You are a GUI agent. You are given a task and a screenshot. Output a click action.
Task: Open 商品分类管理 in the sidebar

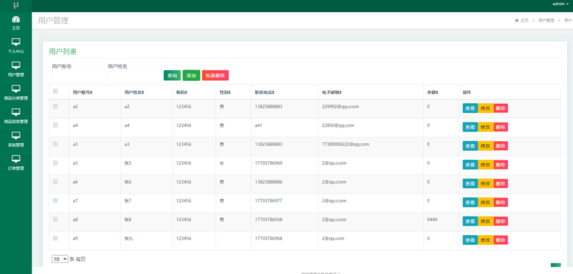pyautogui.click(x=15, y=92)
